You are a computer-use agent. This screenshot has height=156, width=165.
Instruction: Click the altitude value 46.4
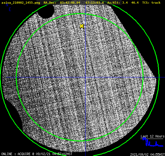pos(135,2)
